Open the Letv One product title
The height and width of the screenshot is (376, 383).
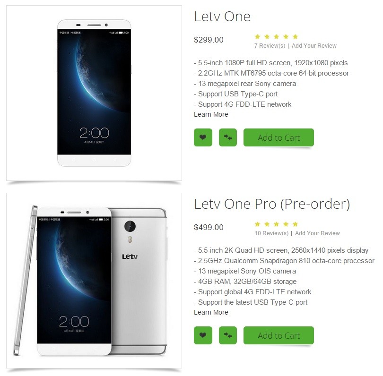[x=222, y=17]
